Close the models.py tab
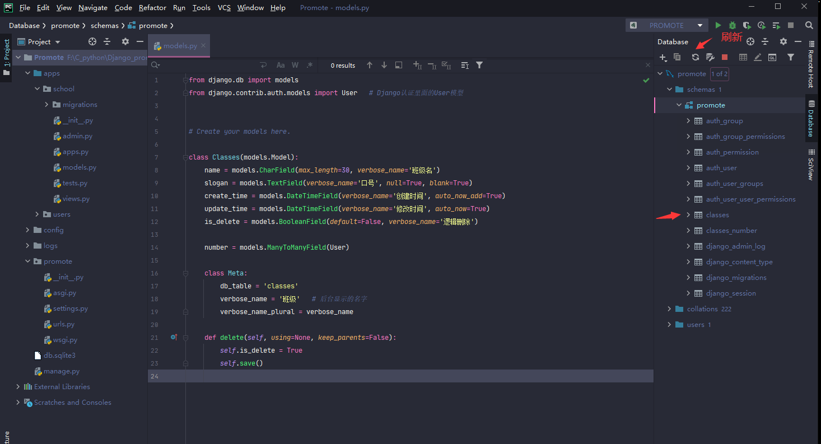Viewport: 821px width, 444px height. click(x=203, y=46)
